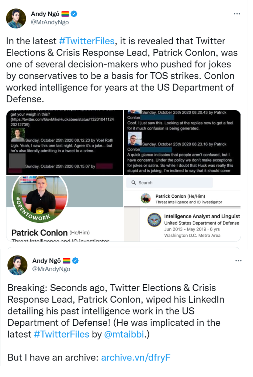This screenshot has width=253, height=377.
Task: Click the Department of Defense seal icon
Action: [x=154, y=220]
